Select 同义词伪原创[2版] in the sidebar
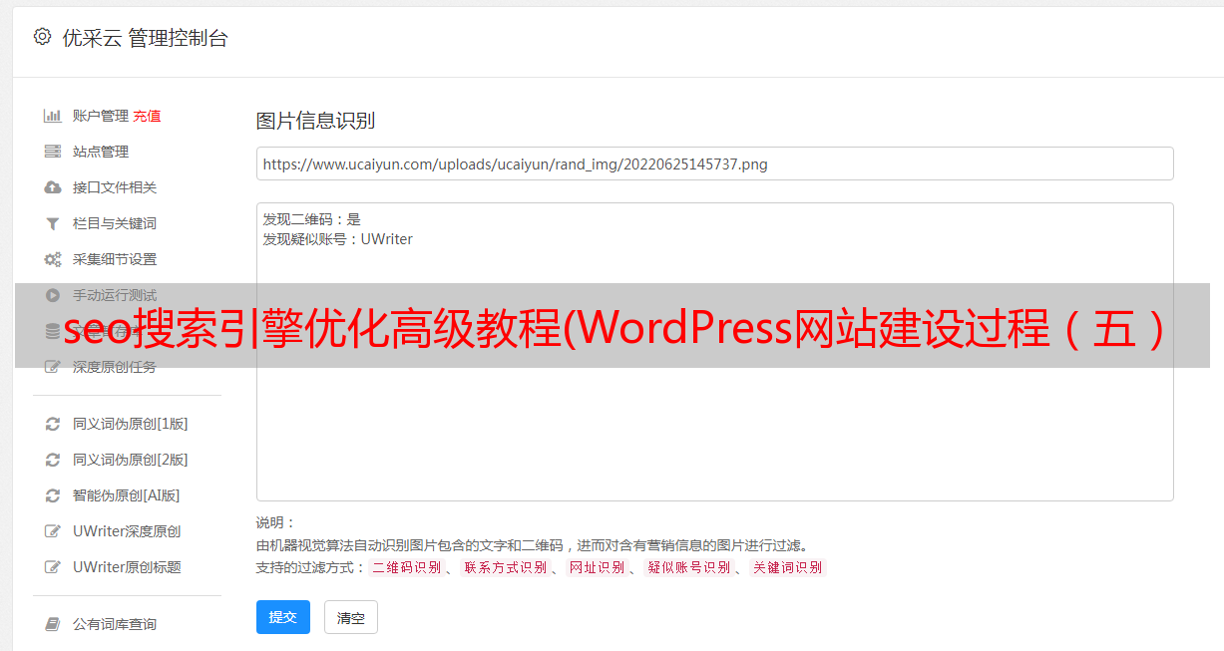This screenshot has height=651, width=1224. tap(131, 460)
